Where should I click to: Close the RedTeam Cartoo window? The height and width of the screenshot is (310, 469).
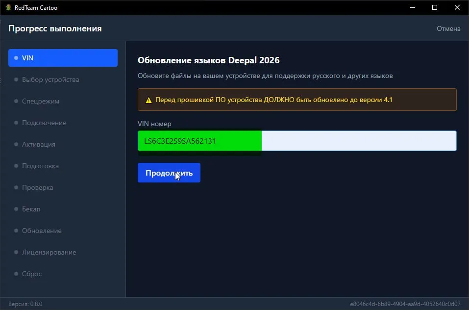(x=457, y=7)
